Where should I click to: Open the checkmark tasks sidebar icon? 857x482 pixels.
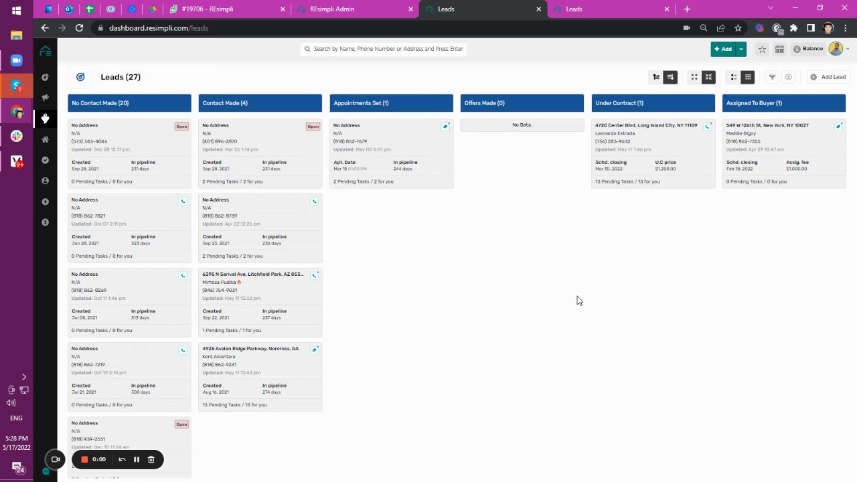[x=45, y=160]
